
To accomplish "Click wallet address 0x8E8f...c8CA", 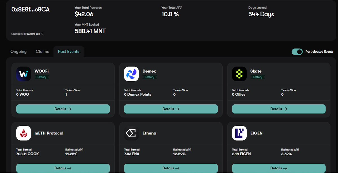I will click(x=30, y=10).
